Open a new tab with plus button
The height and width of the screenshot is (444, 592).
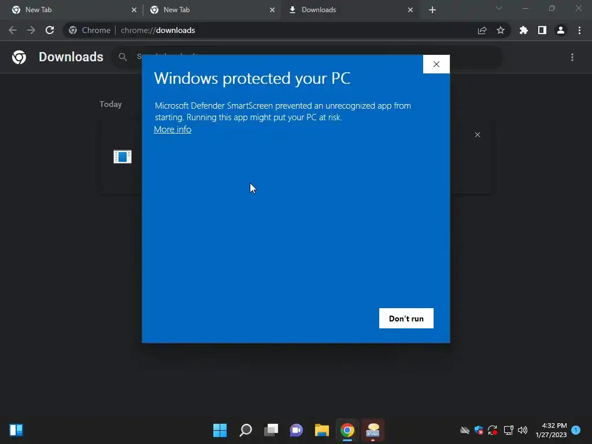tap(432, 10)
